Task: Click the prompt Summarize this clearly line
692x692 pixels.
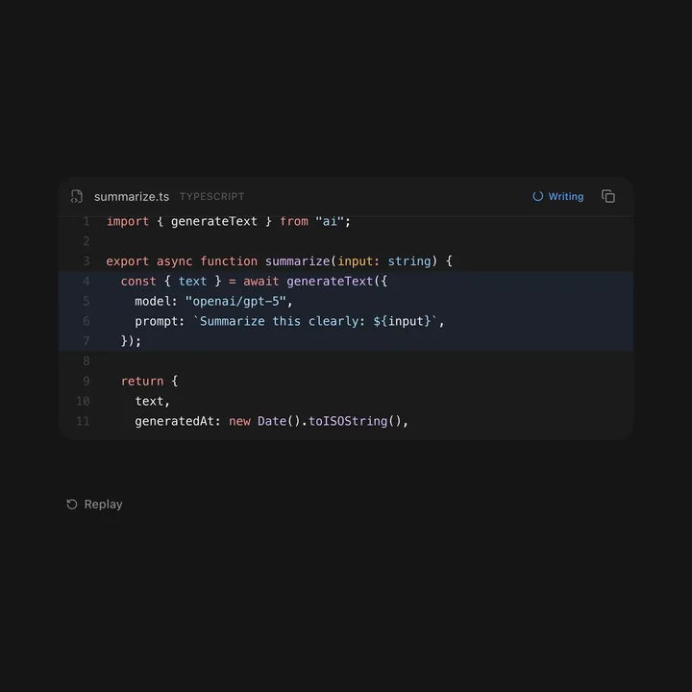Action: point(289,321)
